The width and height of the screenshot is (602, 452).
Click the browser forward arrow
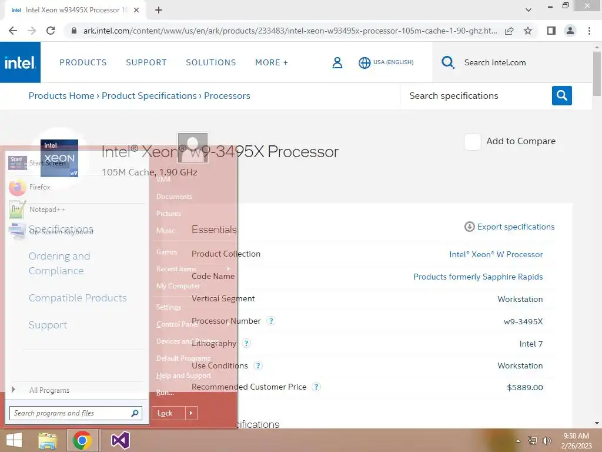32,31
